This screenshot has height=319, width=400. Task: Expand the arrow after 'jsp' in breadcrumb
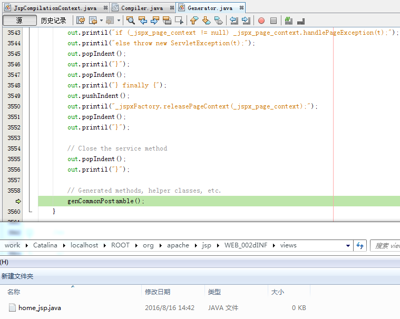[218, 245]
